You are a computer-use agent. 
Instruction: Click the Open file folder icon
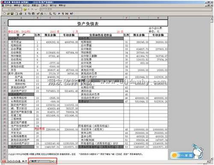8,14
